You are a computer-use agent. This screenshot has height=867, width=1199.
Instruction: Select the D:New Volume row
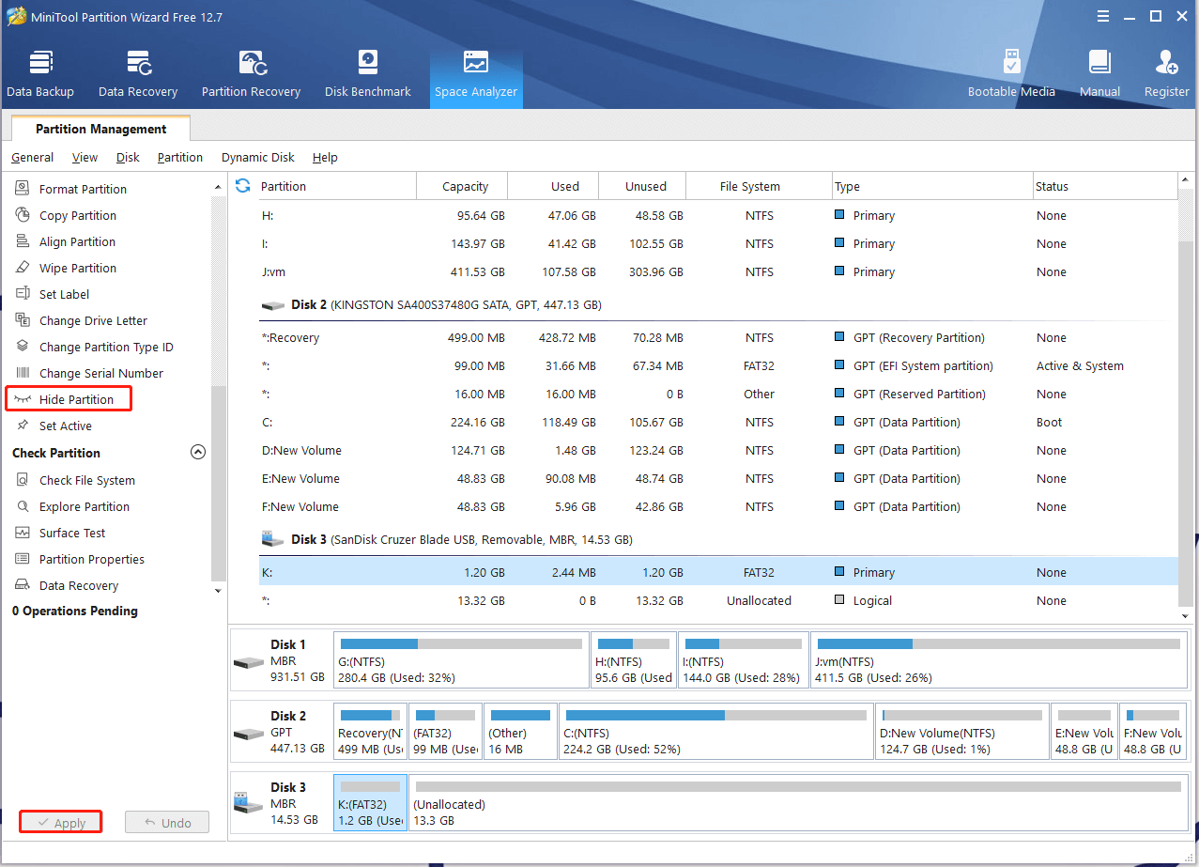coord(718,450)
